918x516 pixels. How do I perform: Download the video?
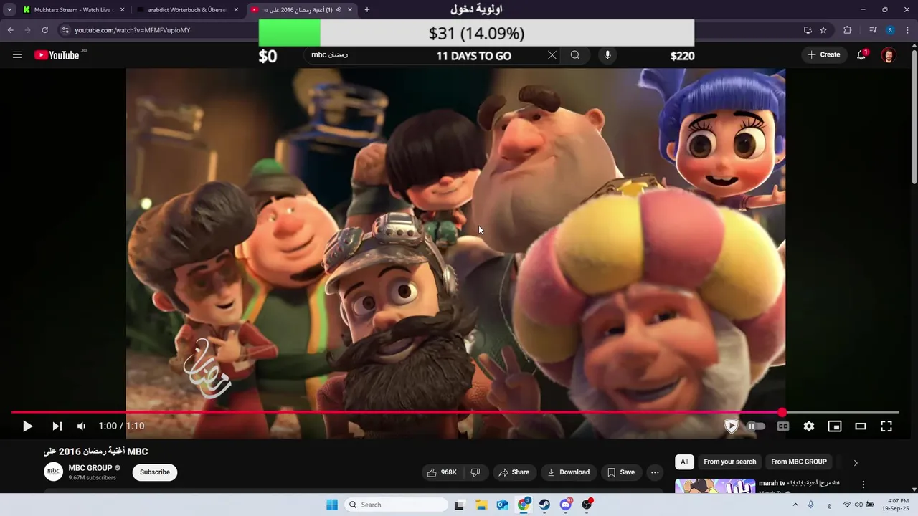[x=568, y=472]
